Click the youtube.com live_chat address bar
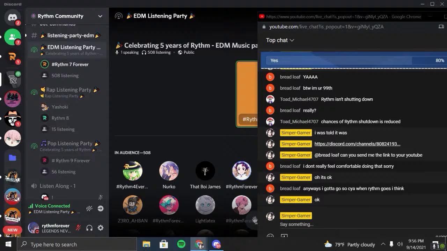 pos(327,26)
